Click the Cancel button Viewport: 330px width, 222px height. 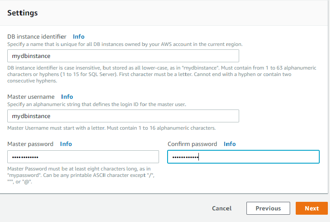click(222, 208)
